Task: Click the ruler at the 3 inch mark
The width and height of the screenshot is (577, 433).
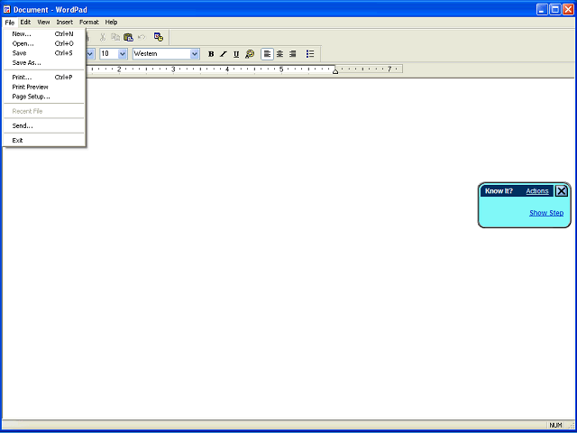Action: [x=173, y=69]
